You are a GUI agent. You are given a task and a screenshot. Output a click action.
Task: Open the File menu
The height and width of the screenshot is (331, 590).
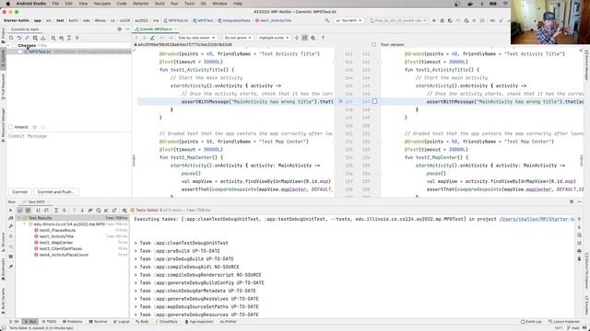click(55, 4)
